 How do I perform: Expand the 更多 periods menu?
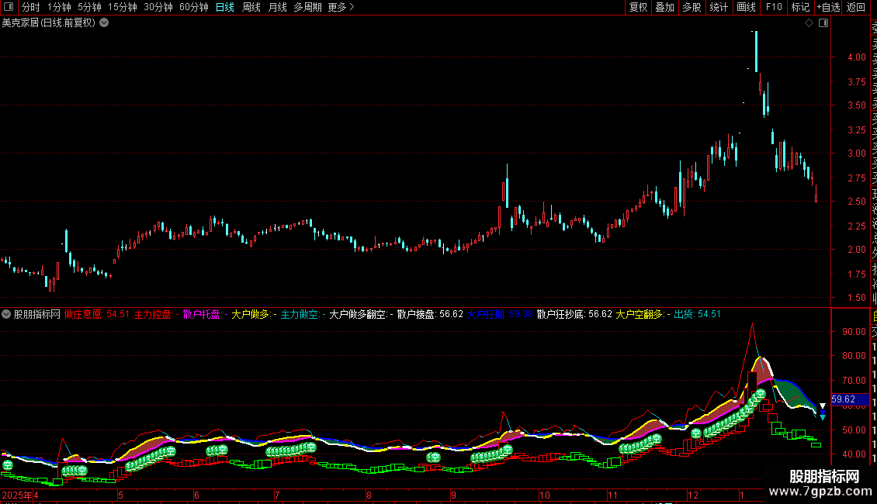[341, 7]
